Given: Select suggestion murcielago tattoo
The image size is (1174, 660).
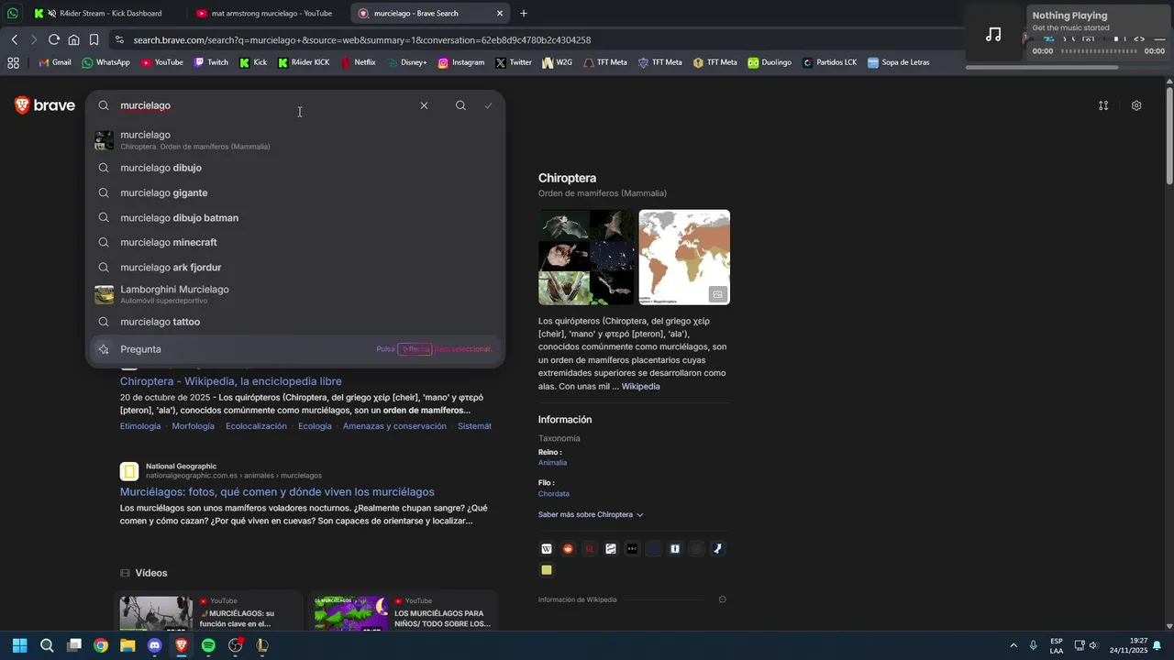Looking at the screenshot, I should 295,322.
